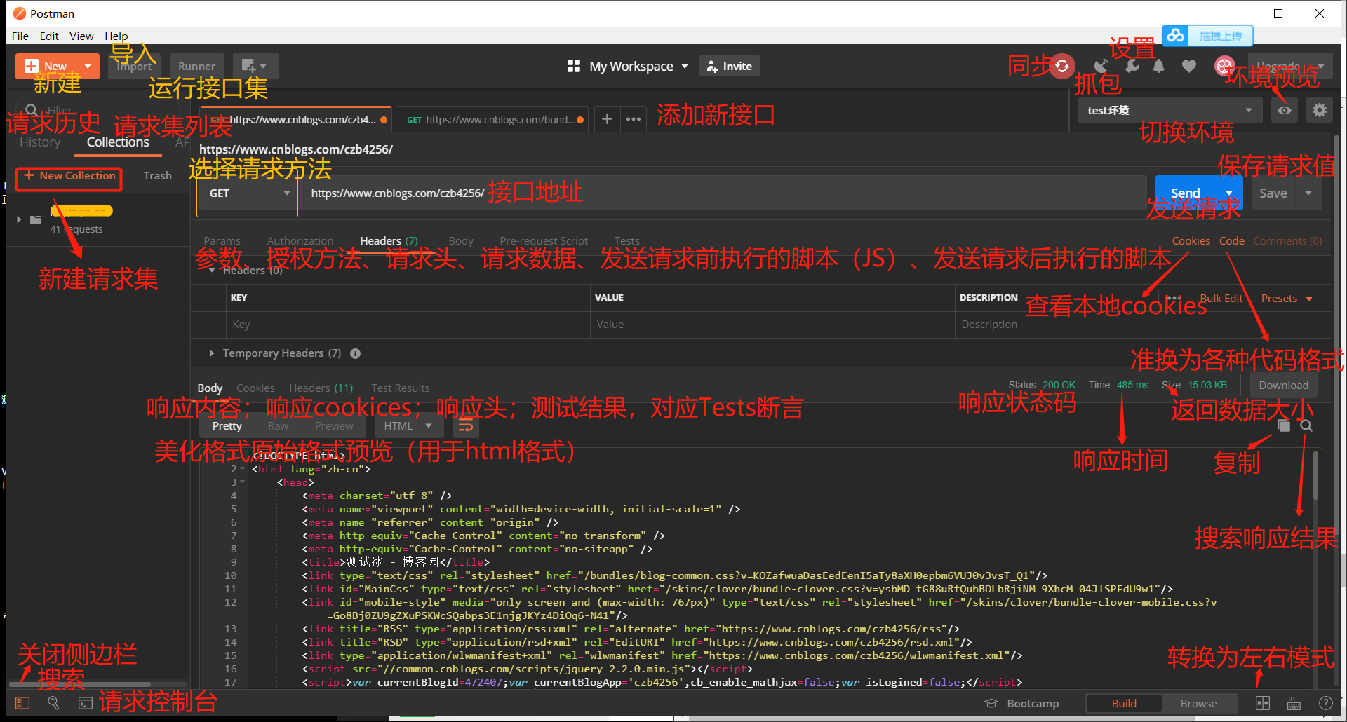
Task: Open tab options ellipsis menu
Action: click(x=634, y=120)
